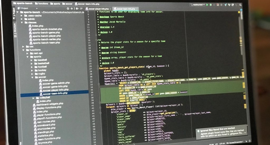Expand the admin folder

tap(22, 19)
